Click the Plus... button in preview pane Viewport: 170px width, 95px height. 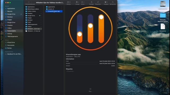pyautogui.click(x=90, y=90)
